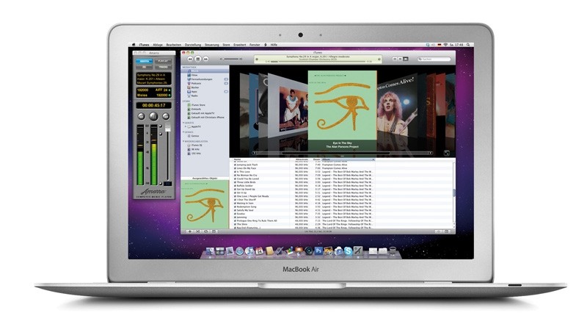Open the Darstellung menu
Viewport: 587px width, 324px height.
(x=193, y=45)
